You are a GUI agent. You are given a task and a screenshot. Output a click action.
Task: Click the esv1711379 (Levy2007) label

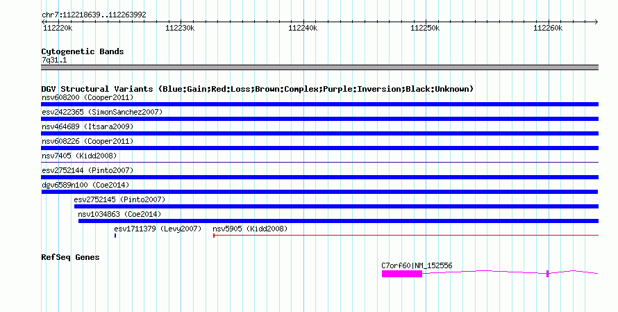158,229
